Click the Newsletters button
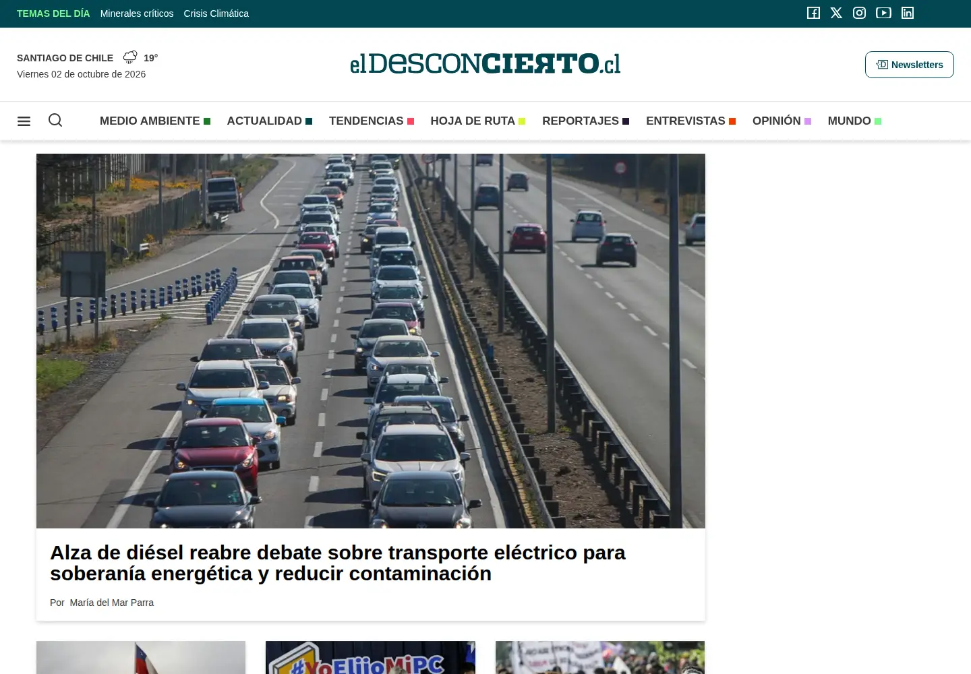The width and height of the screenshot is (971, 674). (910, 65)
